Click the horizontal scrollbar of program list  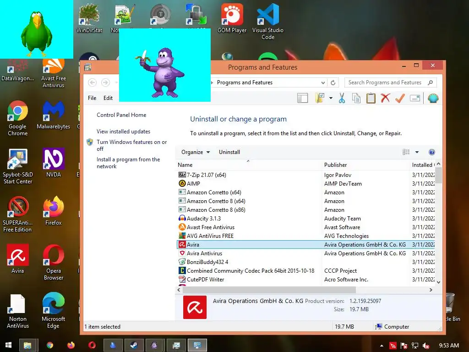pos(269,290)
